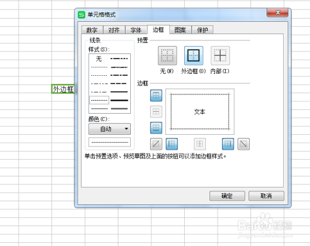This screenshot has width=310, height=246.
Task: Cancel with the 取消 button
Action: point(267,196)
